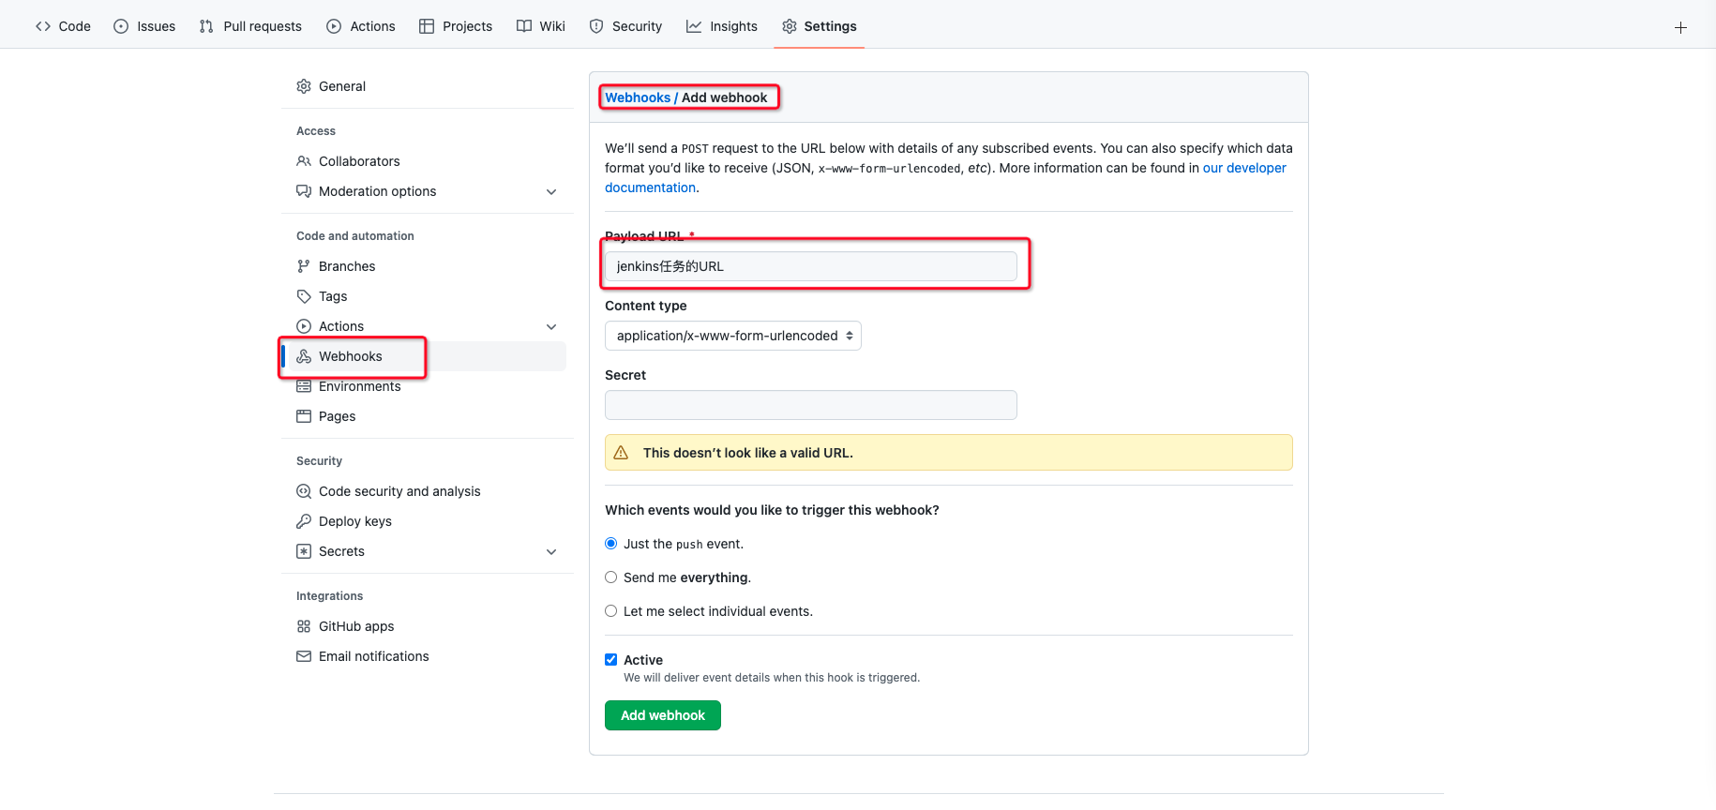The height and width of the screenshot is (810, 1716).
Task: Expand Moderation options chevron
Action: click(551, 192)
